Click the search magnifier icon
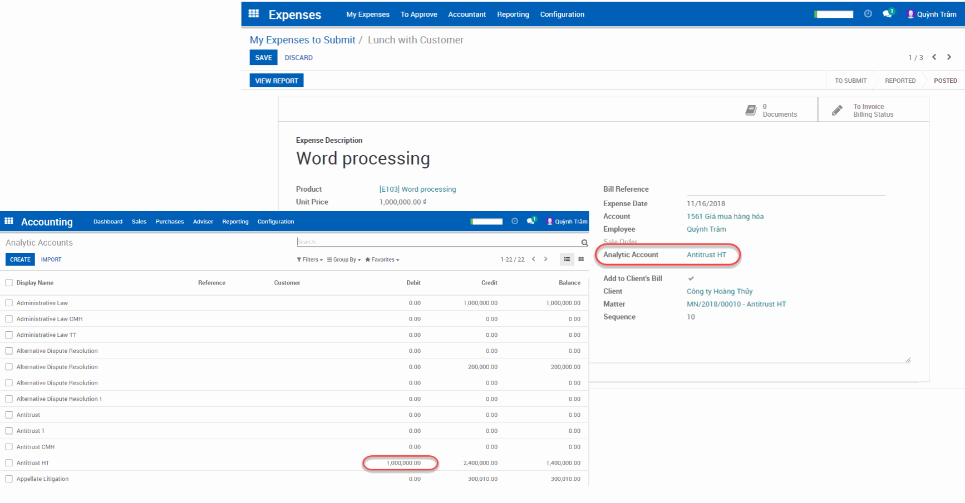This screenshot has width=965, height=503. click(x=584, y=242)
